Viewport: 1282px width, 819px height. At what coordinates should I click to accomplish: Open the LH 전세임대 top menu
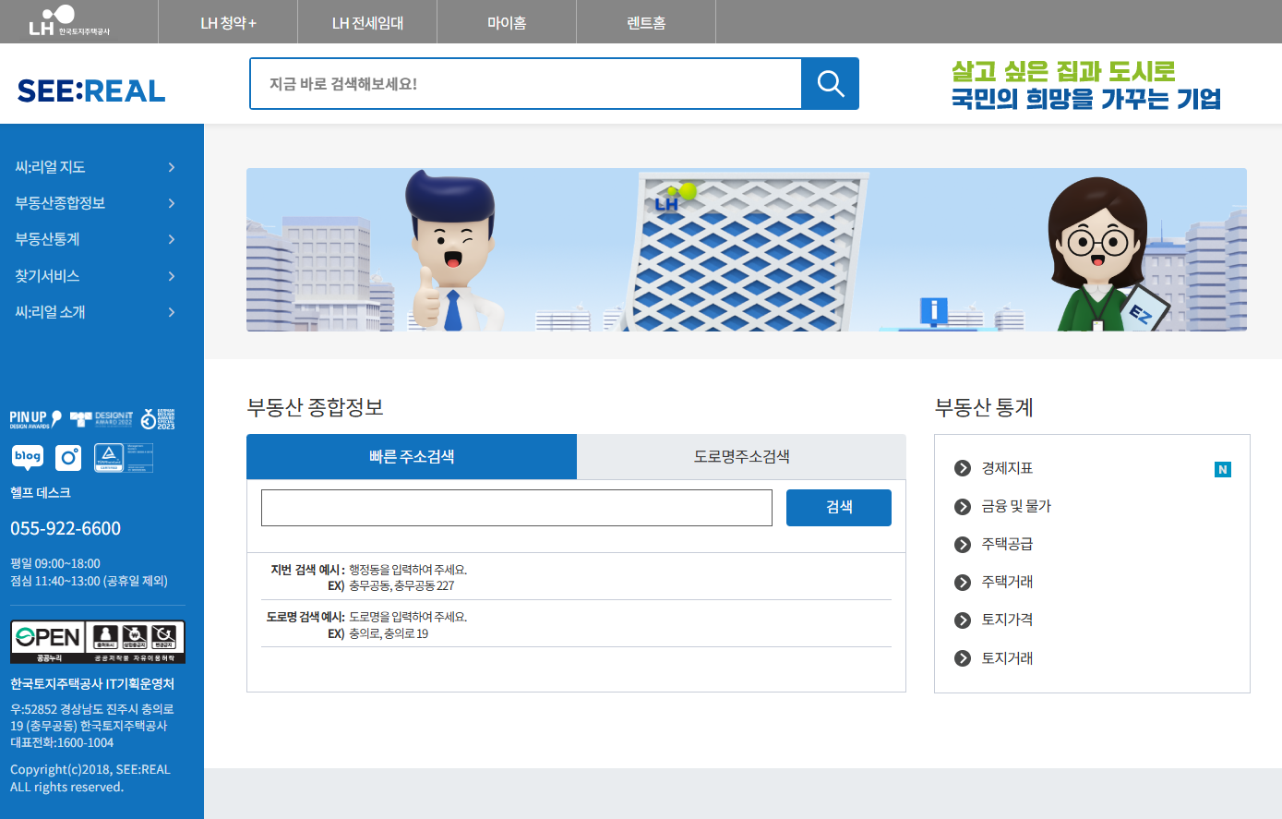click(367, 22)
